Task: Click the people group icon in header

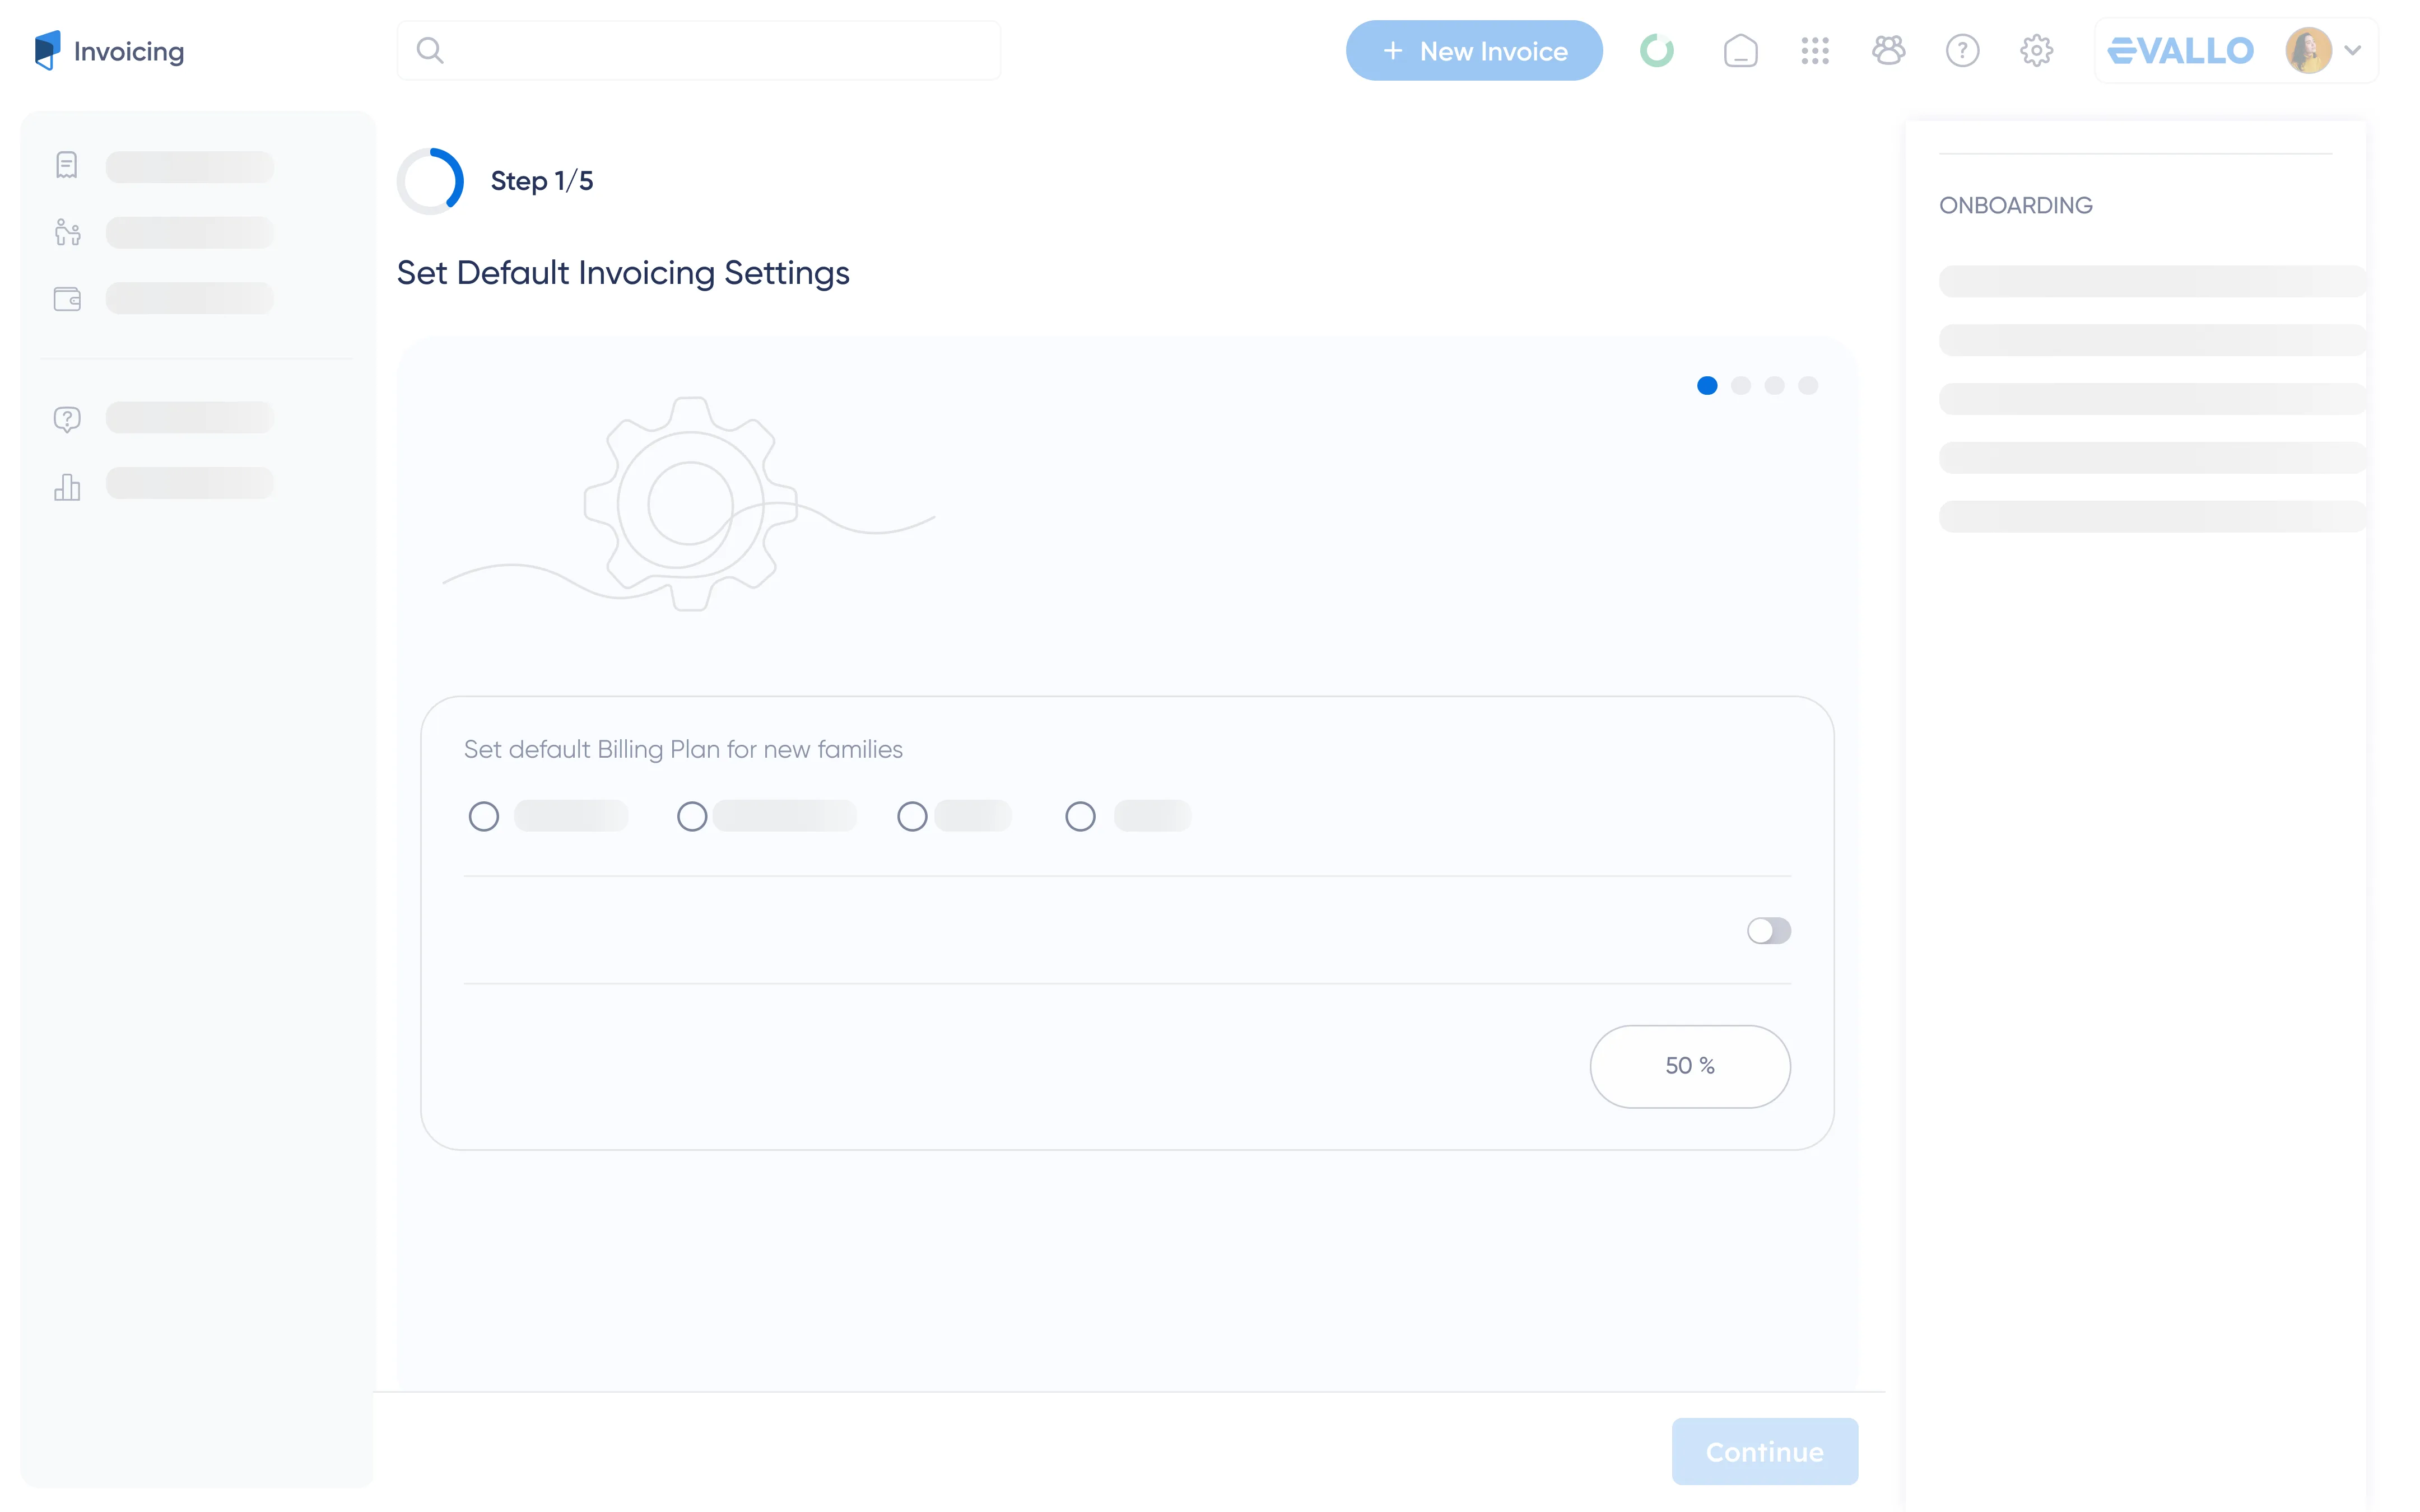Action: (1888, 50)
